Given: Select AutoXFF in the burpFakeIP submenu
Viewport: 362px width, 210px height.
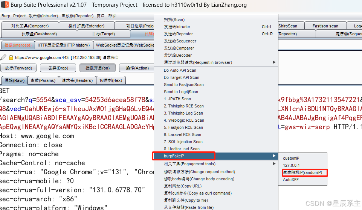Looking at the screenshot, I should click(302, 180).
